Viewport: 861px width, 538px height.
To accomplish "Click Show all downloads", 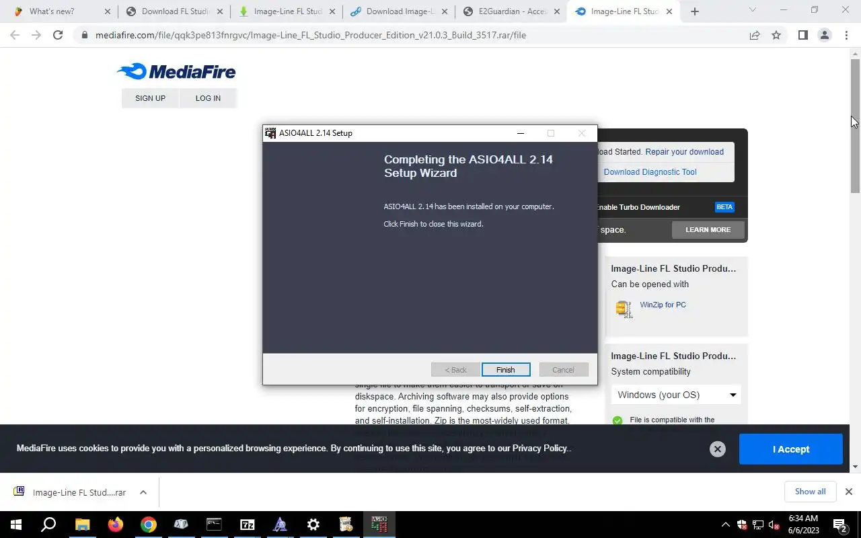I will pyautogui.click(x=810, y=492).
